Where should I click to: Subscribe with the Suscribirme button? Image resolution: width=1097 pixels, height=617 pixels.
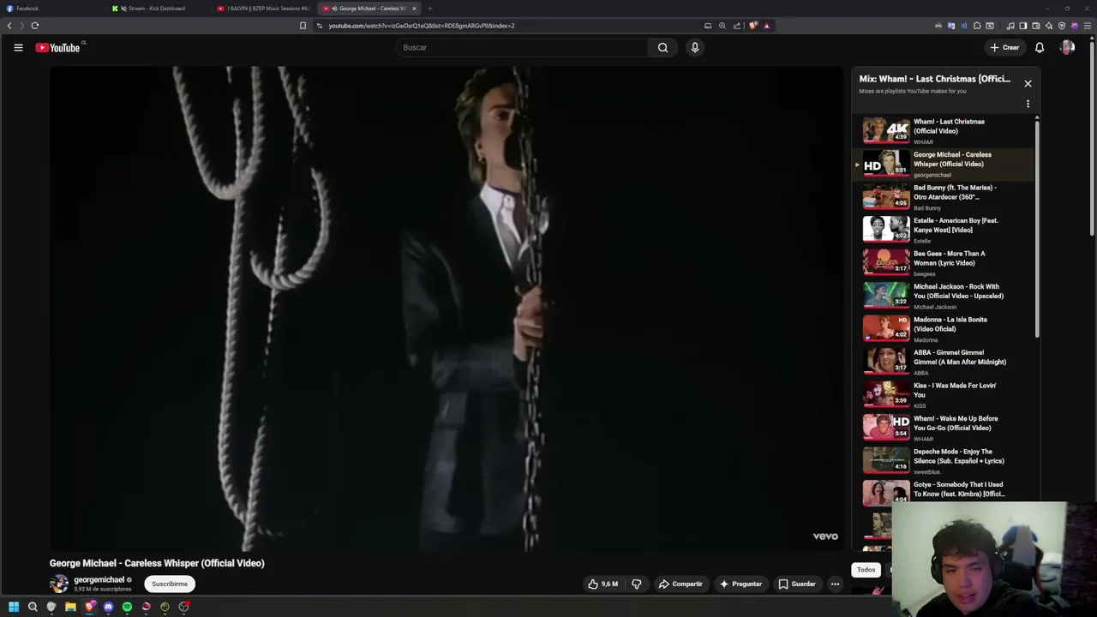click(170, 584)
